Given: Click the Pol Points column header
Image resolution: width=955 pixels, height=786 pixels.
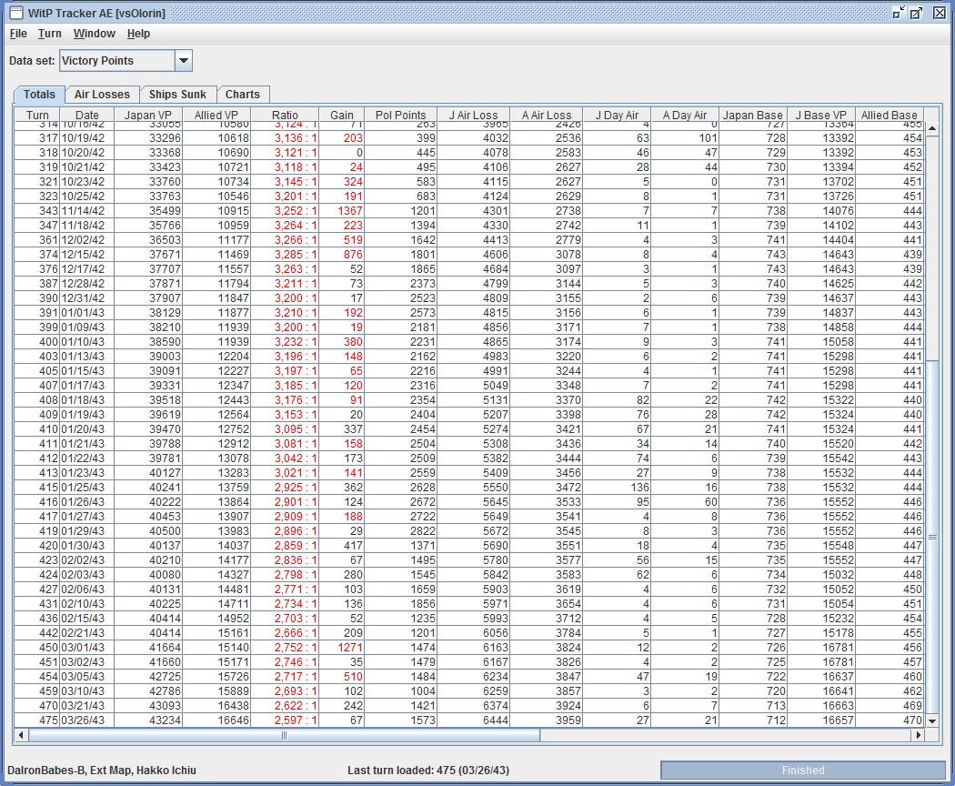Looking at the screenshot, I should [401, 115].
